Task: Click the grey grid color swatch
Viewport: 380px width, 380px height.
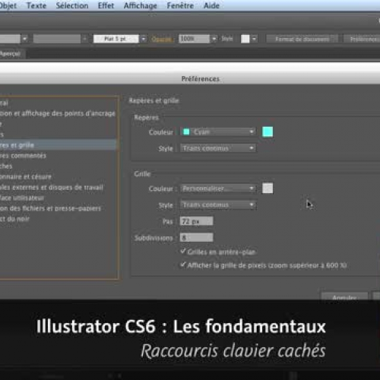Action: 268,188
